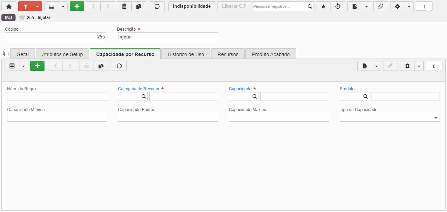This screenshot has width=447, height=212.
Task: Click the Capacidade Padrão input field
Action: (168, 117)
